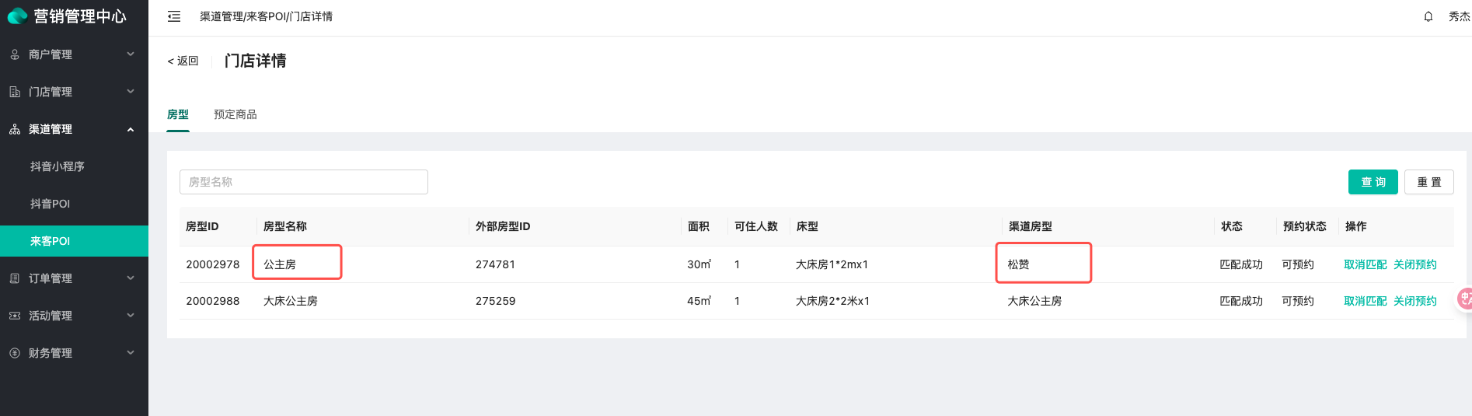Click the 订单管理 list icon
Viewport: 1472px width, 416px height.
click(15, 278)
